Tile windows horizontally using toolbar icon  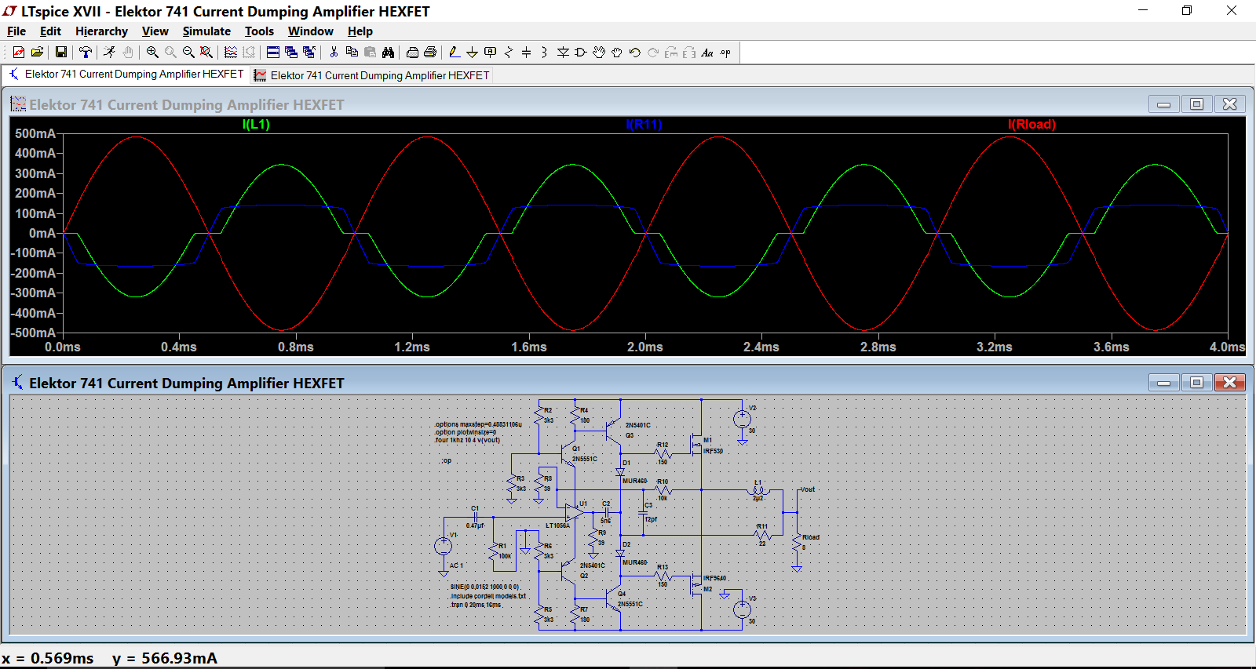[273, 53]
